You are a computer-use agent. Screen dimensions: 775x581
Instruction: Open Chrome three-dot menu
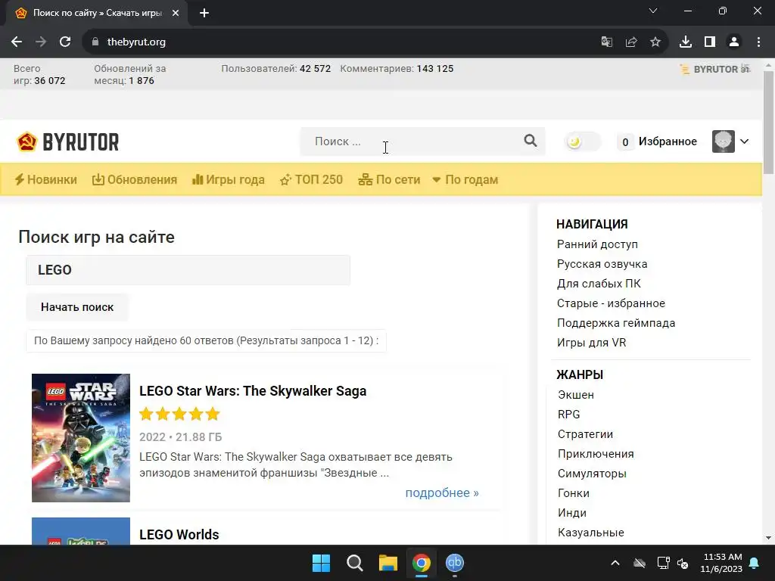758,42
